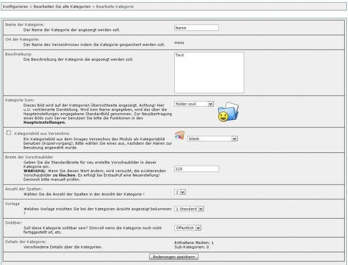Click the Änderungen speichern button

click(174, 257)
